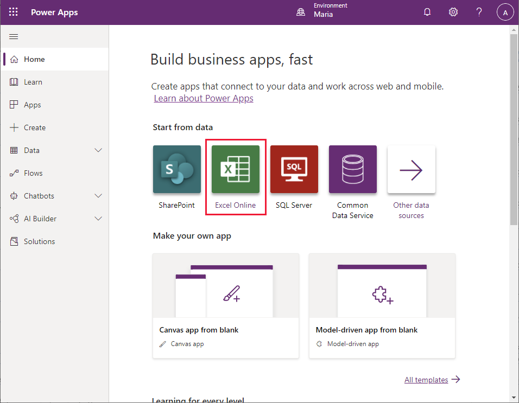Viewport: 519px width, 403px height.
Task: Expand the Data section in sidebar
Action: pyautogui.click(x=98, y=150)
